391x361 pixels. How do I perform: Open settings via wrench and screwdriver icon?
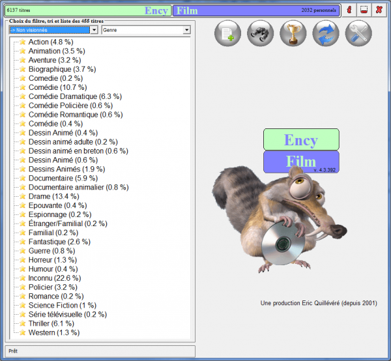point(358,33)
